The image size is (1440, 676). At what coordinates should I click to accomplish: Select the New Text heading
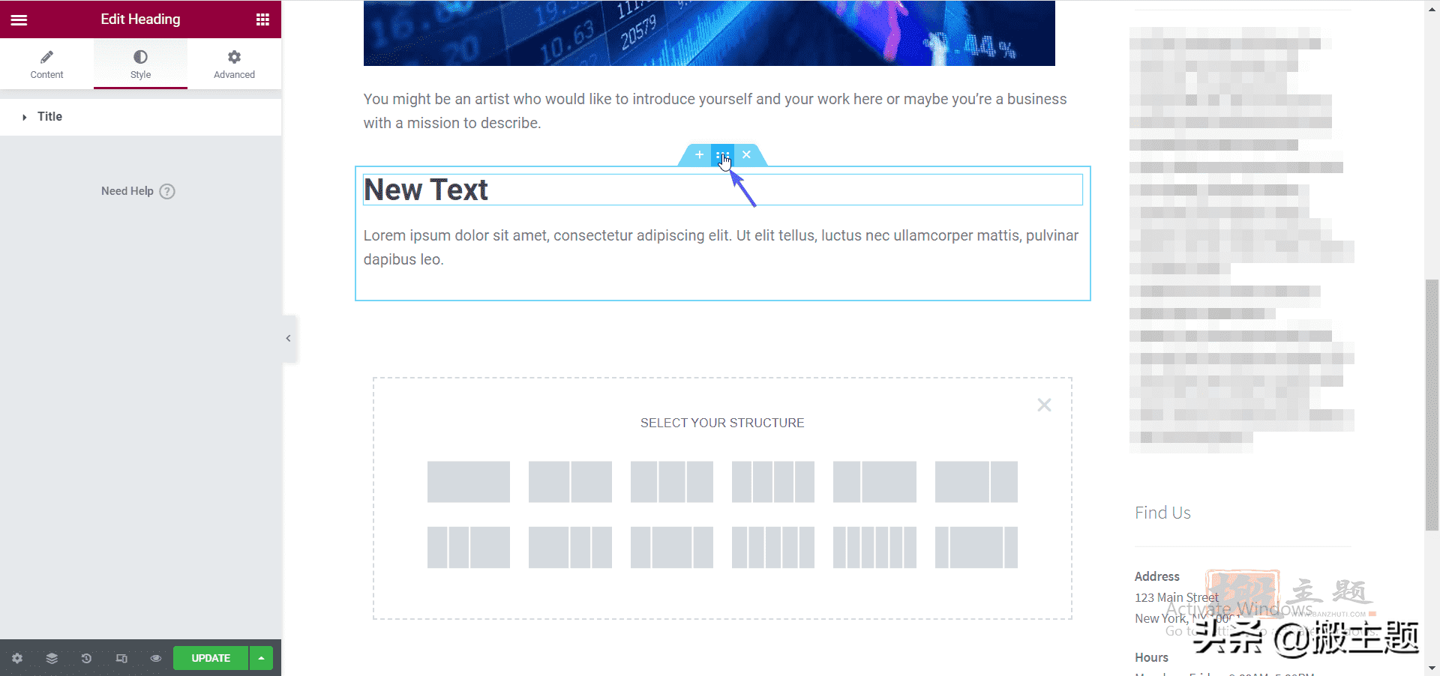(426, 190)
